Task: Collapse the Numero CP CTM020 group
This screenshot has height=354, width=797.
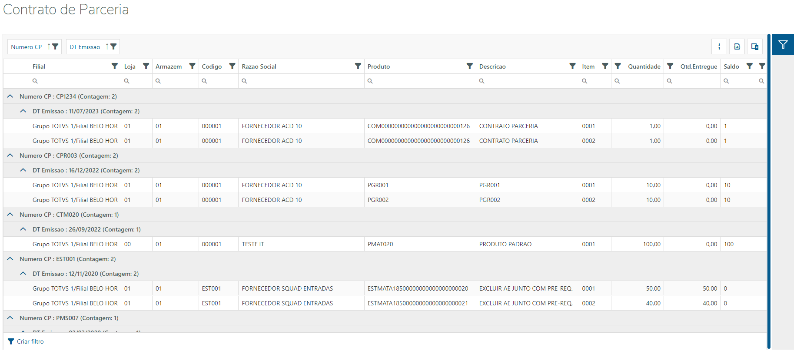Action: tap(10, 215)
